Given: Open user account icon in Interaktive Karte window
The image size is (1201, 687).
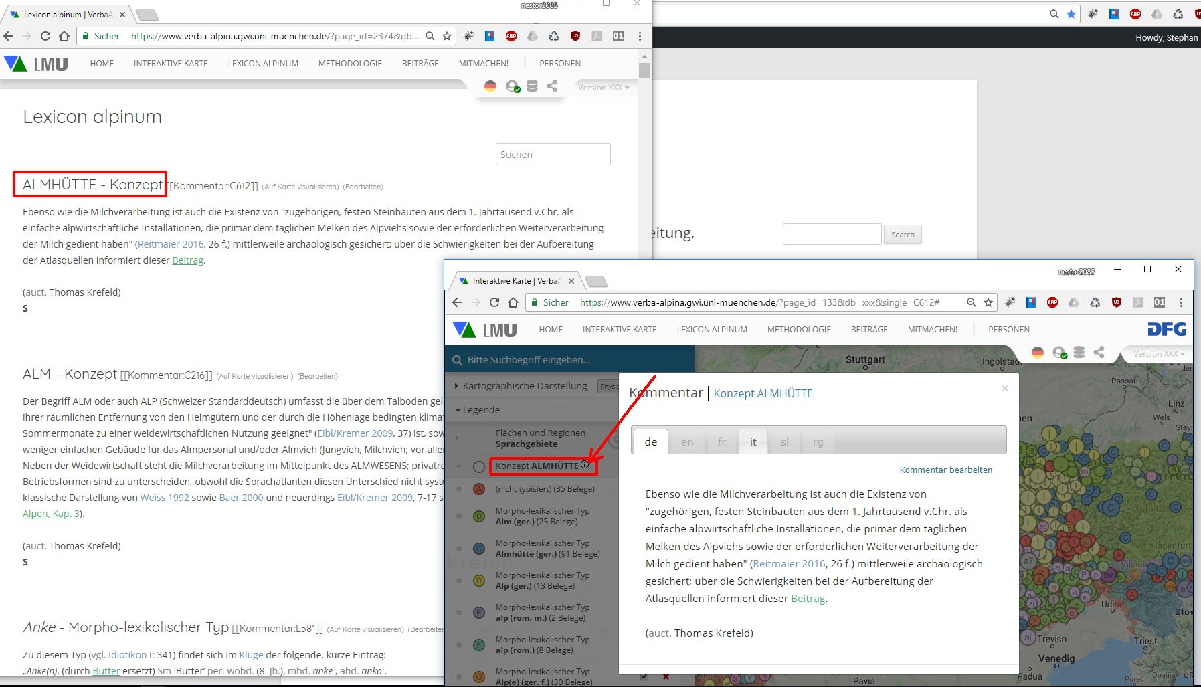Looking at the screenshot, I should pos(1060,353).
